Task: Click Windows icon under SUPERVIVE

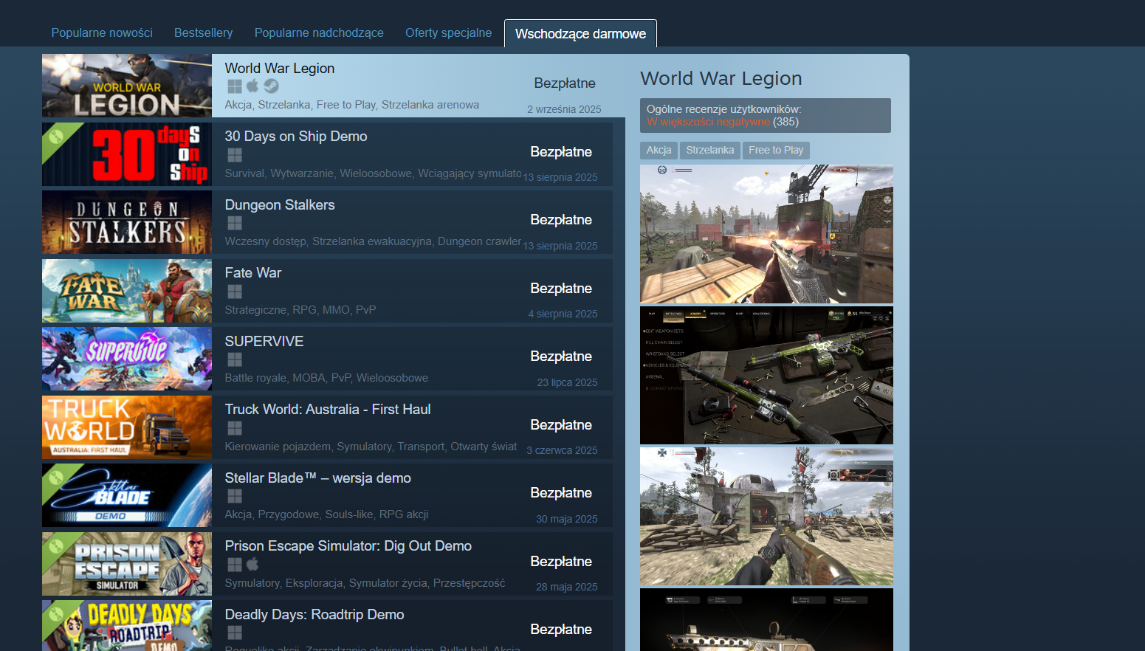Action: click(x=235, y=359)
